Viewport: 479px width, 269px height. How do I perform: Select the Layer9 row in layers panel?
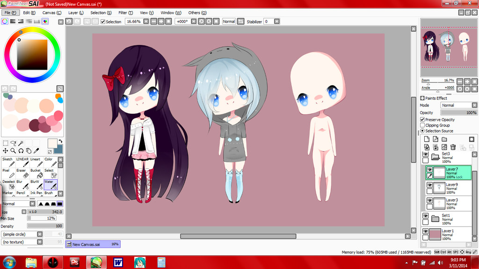449,188
